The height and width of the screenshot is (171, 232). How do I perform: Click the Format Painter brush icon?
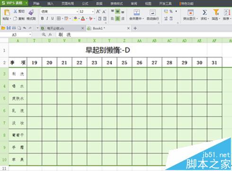pyautogui.click(x=31, y=12)
